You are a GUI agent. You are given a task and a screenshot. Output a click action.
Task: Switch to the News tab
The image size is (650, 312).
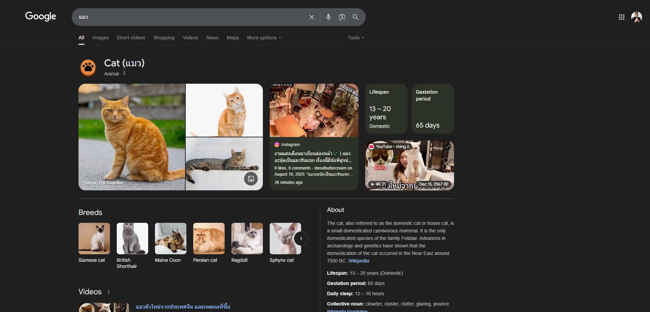[x=212, y=38]
